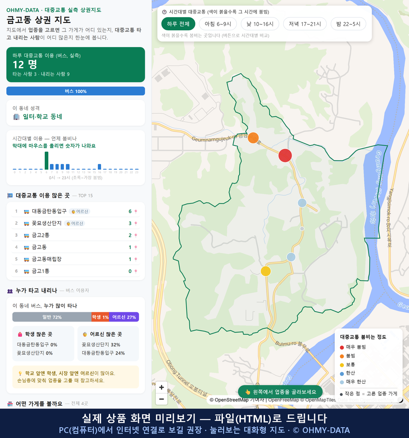The image size is (409, 438).
Task: Click the 어르신 많은 곳 card title
Action: (x=106, y=334)
